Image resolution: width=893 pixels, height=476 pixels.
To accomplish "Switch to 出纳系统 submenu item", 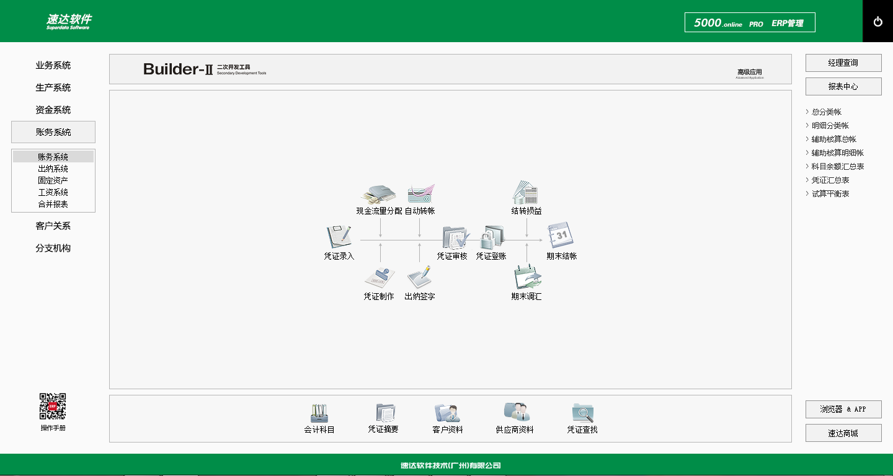I will (x=53, y=169).
